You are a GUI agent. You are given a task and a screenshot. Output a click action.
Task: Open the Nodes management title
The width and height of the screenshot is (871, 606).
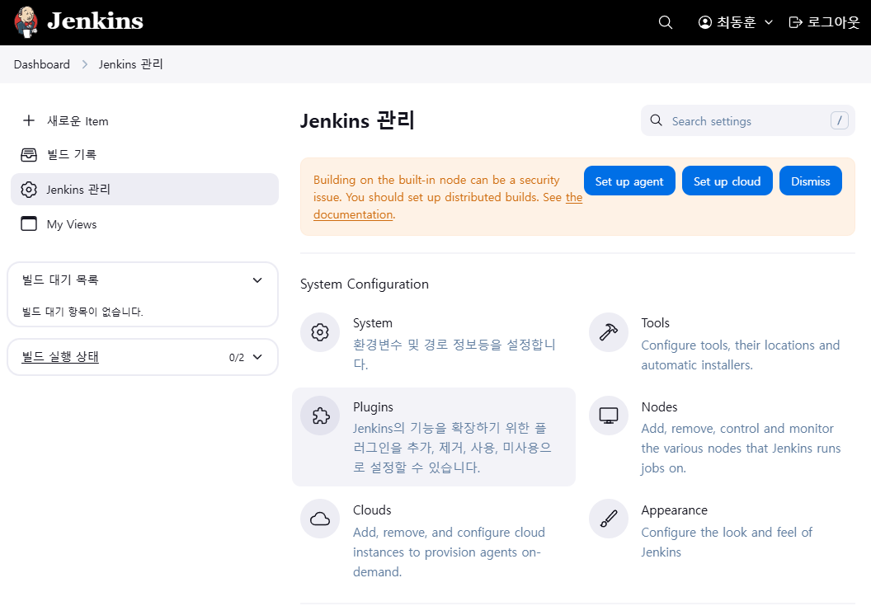coord(659,406)
